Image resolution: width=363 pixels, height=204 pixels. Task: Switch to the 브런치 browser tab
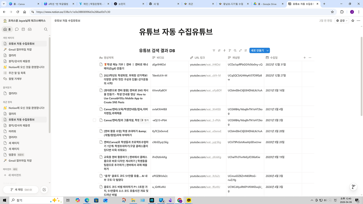click(122, 4)
